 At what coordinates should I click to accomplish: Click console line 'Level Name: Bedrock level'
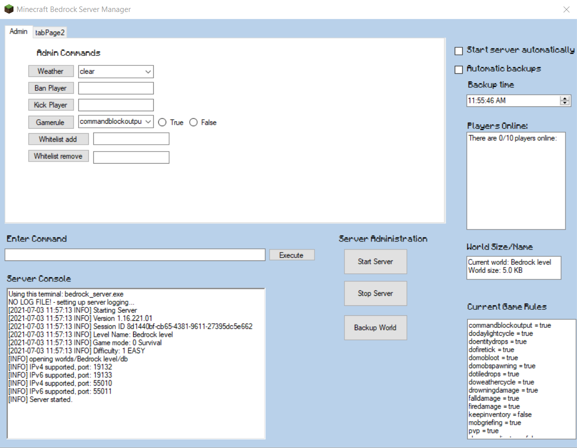(90, 334)
